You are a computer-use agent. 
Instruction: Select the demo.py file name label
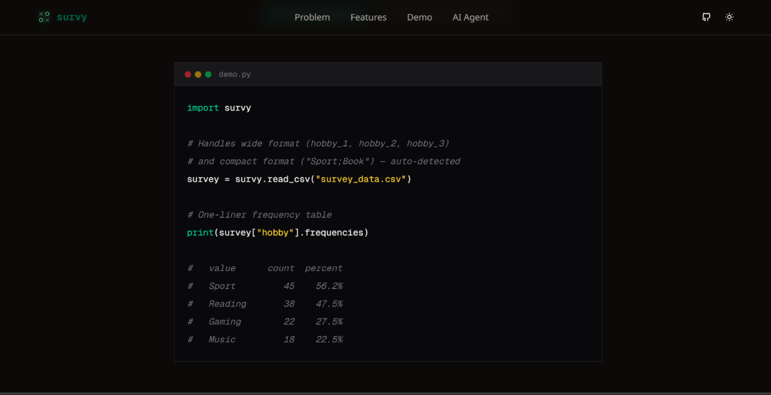[235, 75]
